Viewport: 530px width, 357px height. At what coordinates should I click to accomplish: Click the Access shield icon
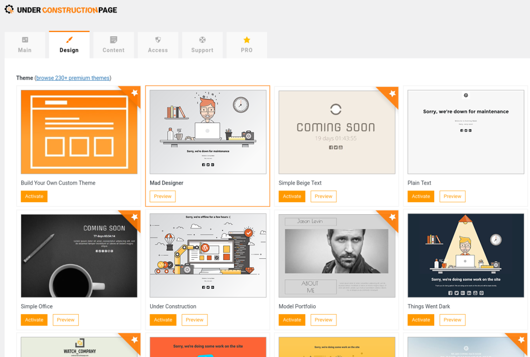pos(158,40)
